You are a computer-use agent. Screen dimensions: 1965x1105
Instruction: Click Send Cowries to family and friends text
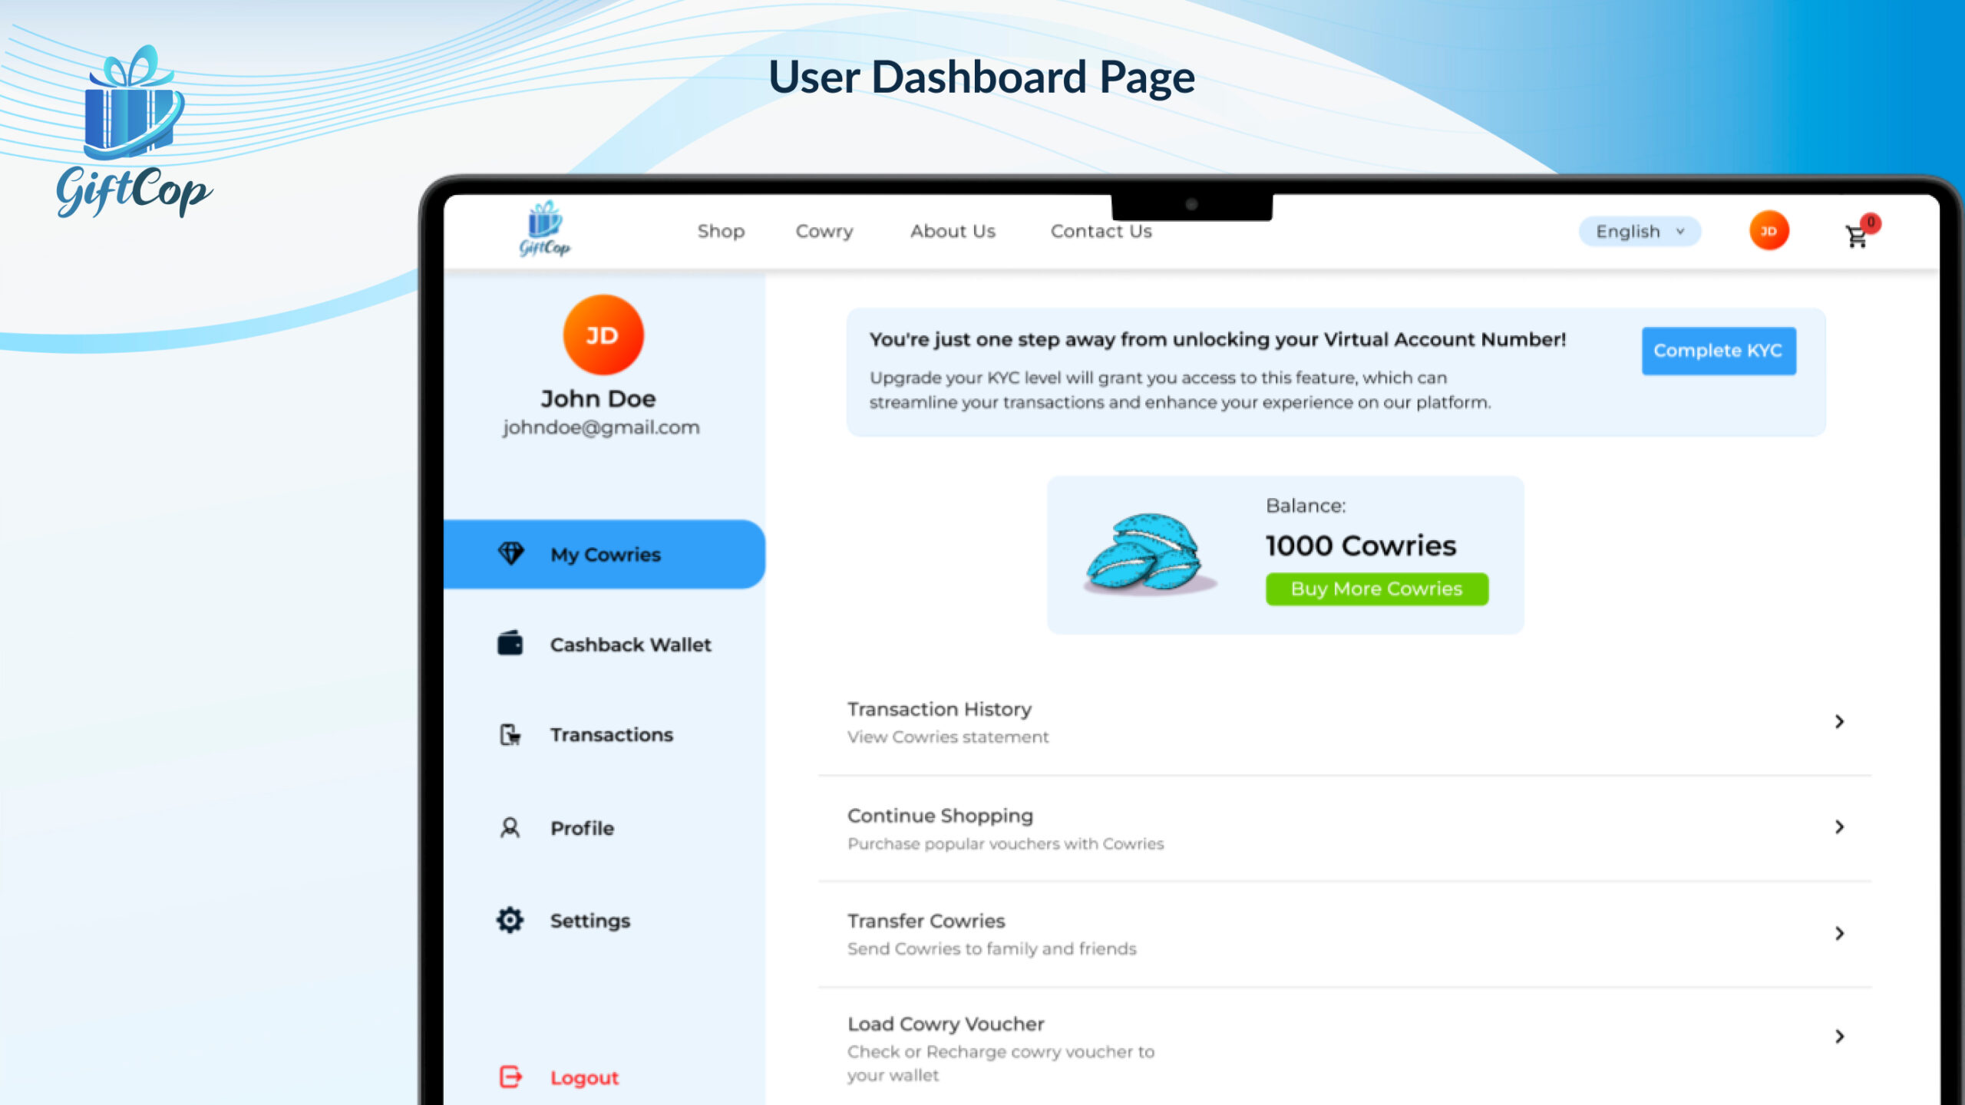click(991, 948)
